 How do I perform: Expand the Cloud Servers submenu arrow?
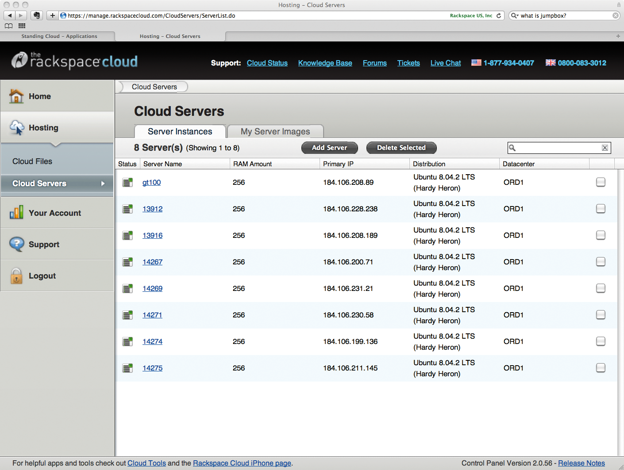click(103, 183)
